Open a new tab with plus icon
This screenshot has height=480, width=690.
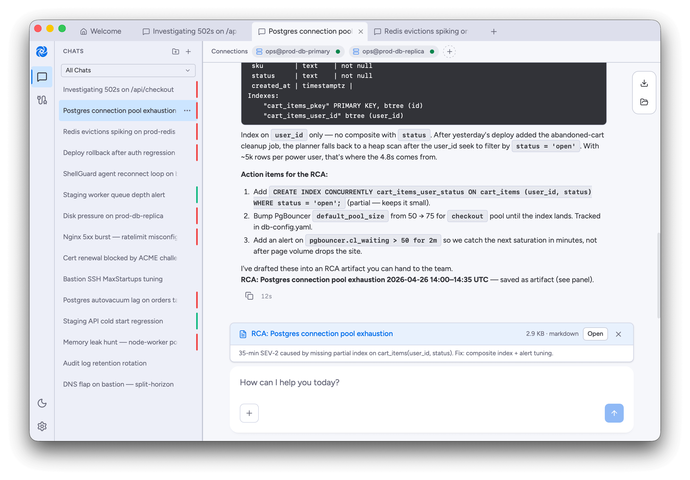[494, 31]
